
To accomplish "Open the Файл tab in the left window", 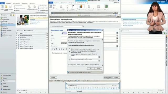I will (x=2, y=3).
